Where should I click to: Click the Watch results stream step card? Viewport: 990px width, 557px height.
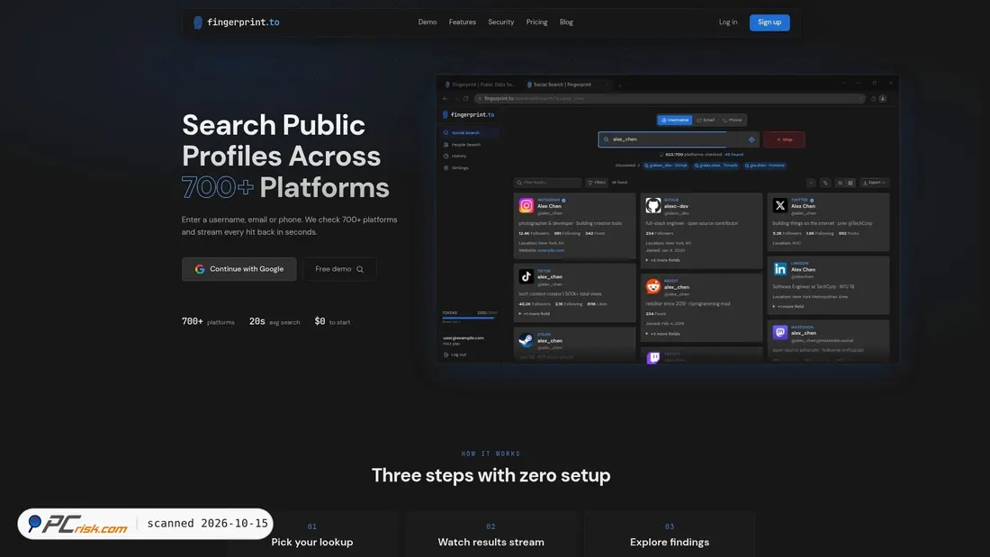click(x=490, y=535)
